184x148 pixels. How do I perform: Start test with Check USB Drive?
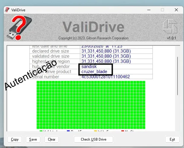(x=93, y=139)
